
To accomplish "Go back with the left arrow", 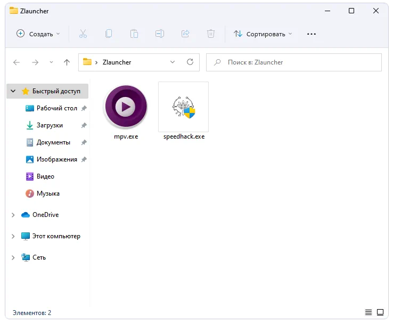I will [17, 62].
